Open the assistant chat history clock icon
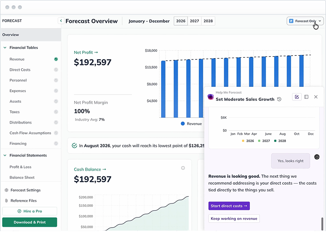Viewport: 326px width, 234px height. [279, 99]
